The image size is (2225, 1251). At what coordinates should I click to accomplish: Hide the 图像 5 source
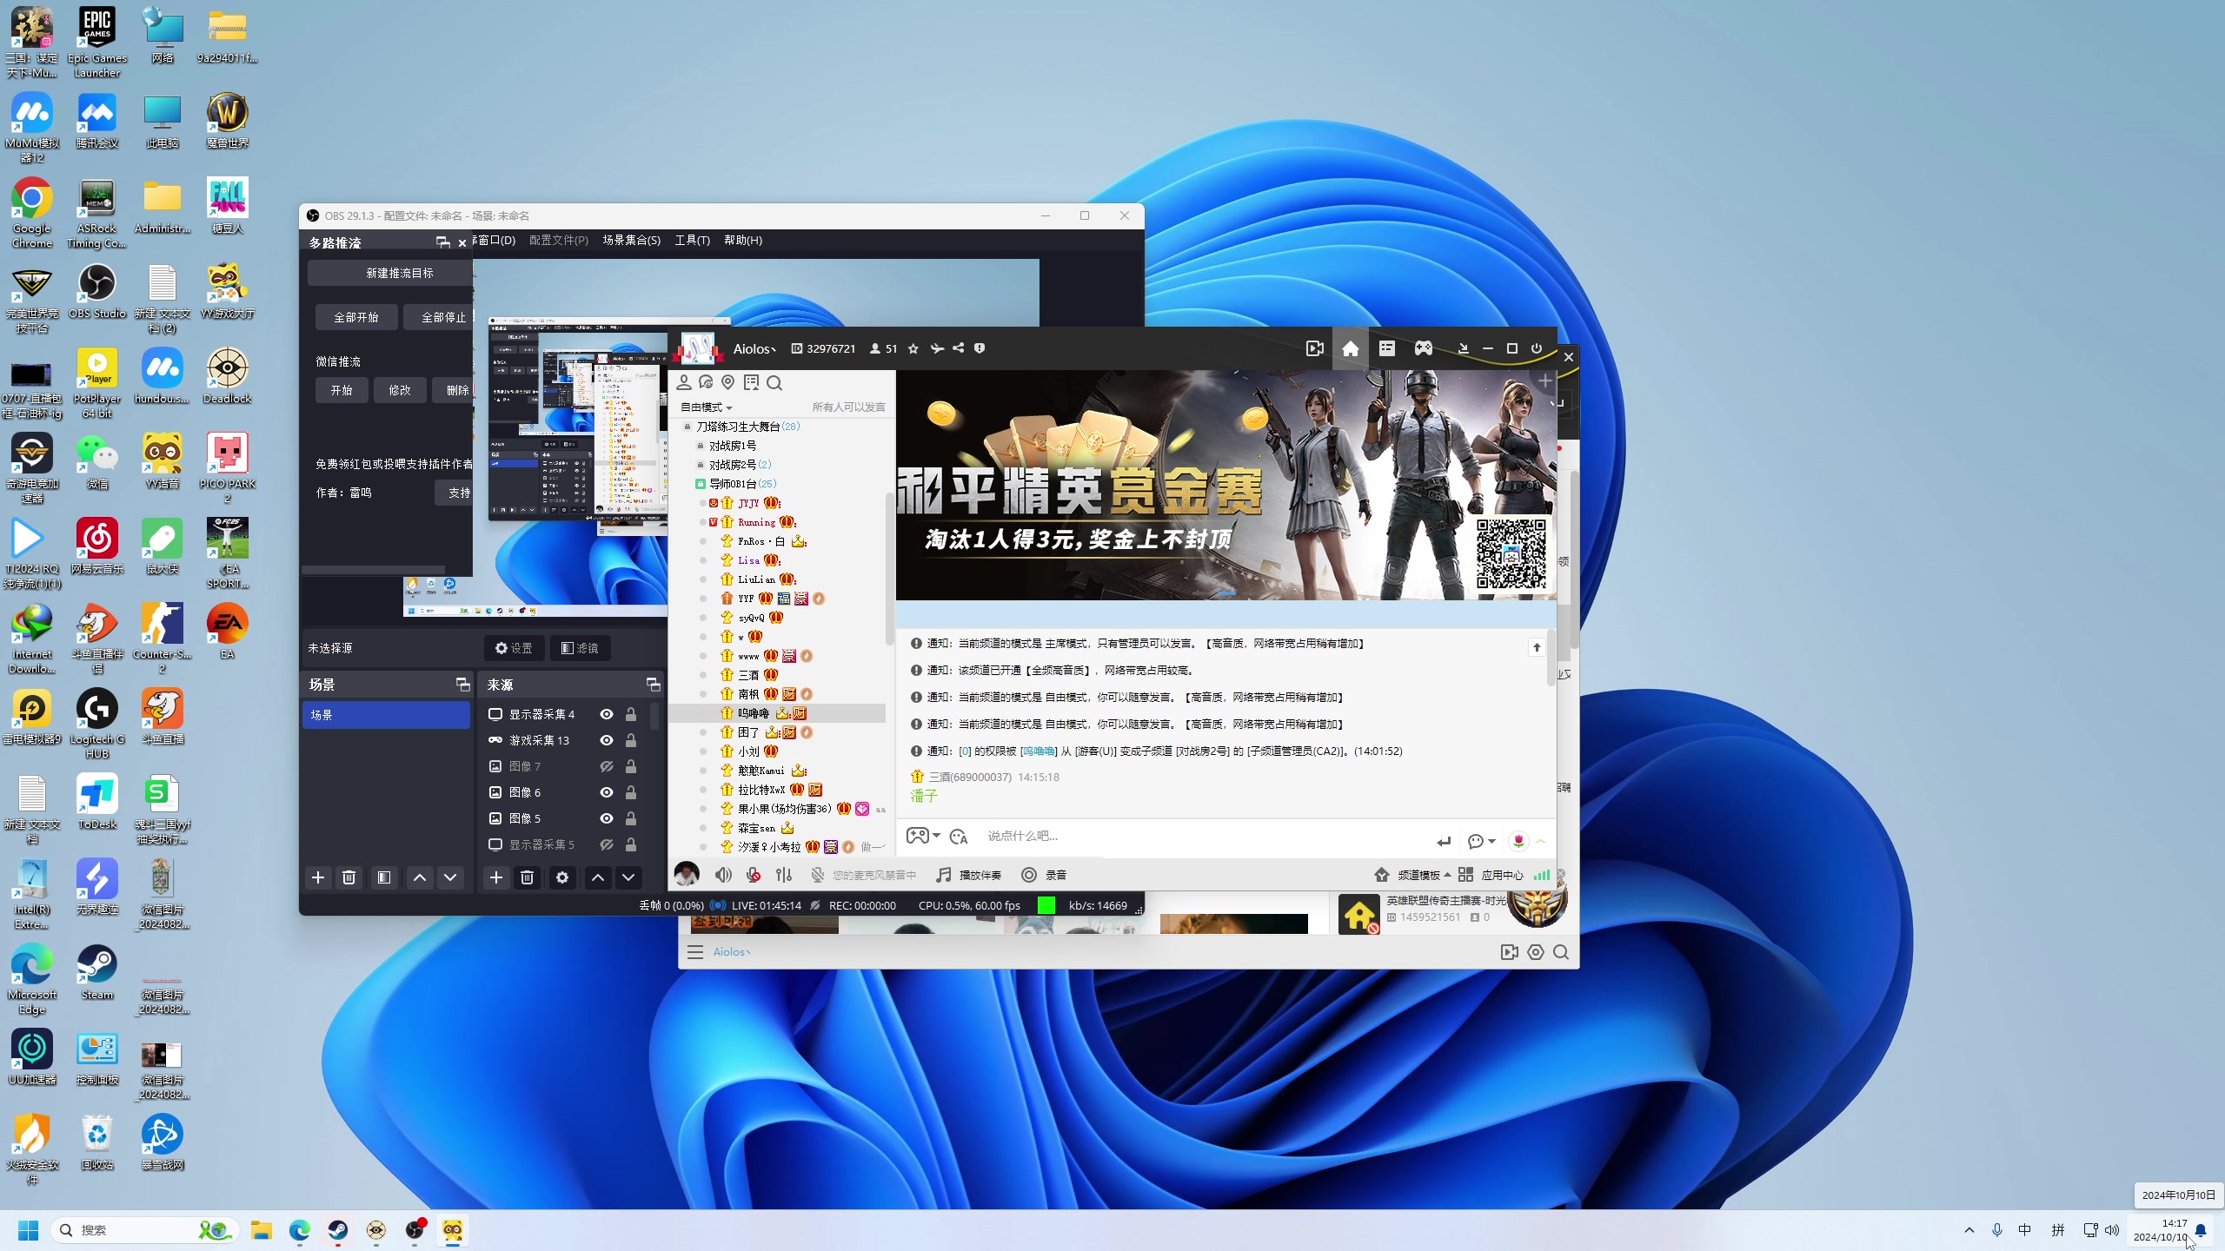tap(607, 818)
